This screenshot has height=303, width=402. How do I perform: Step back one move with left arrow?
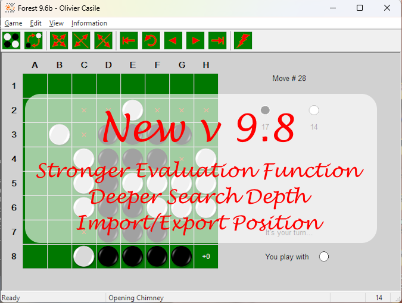pyautogui.click(x=173, y=40)
